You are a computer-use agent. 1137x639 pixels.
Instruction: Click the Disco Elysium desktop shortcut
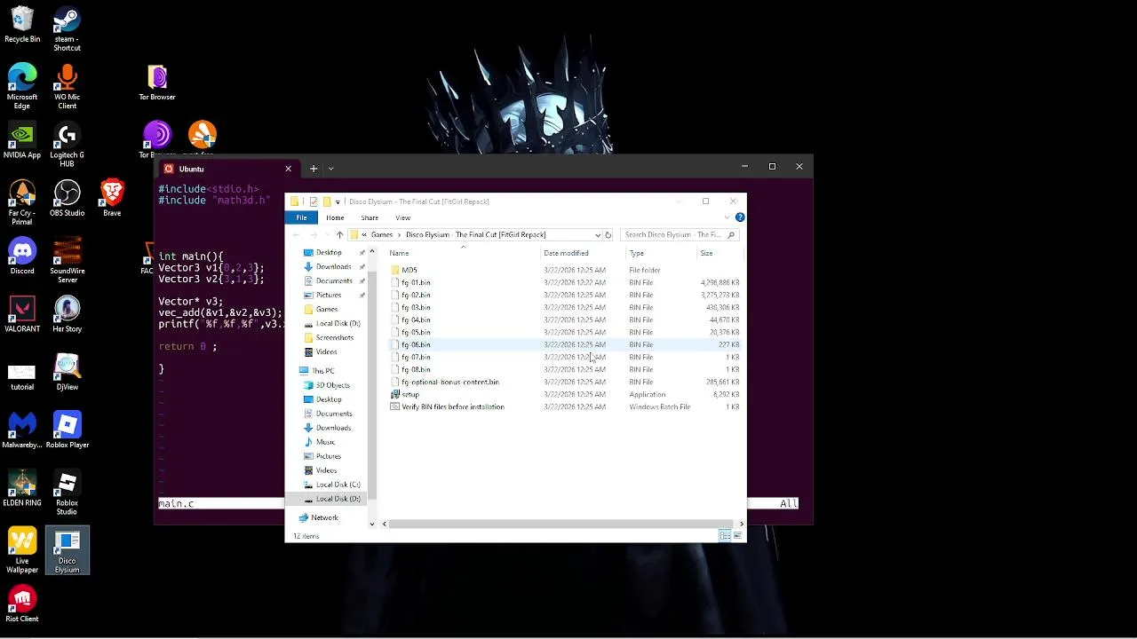[x=67, y=551]
